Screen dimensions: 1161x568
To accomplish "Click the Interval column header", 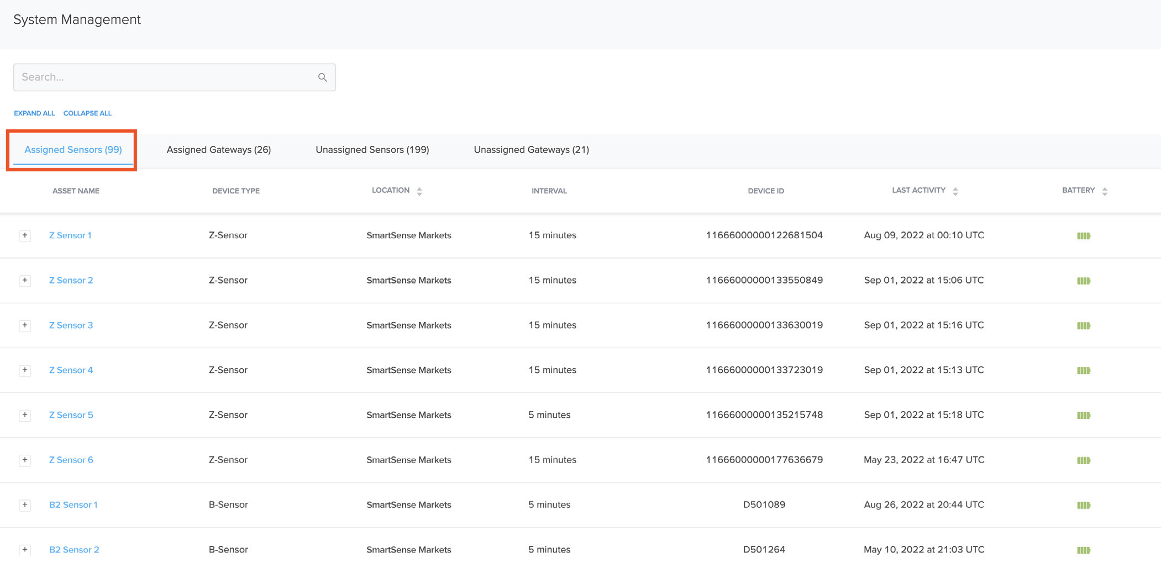I will (549, 191).
